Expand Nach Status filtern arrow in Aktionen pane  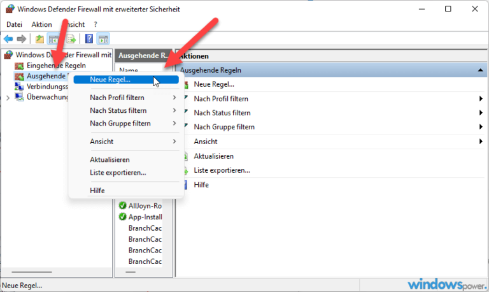click(x=481, y=113)
